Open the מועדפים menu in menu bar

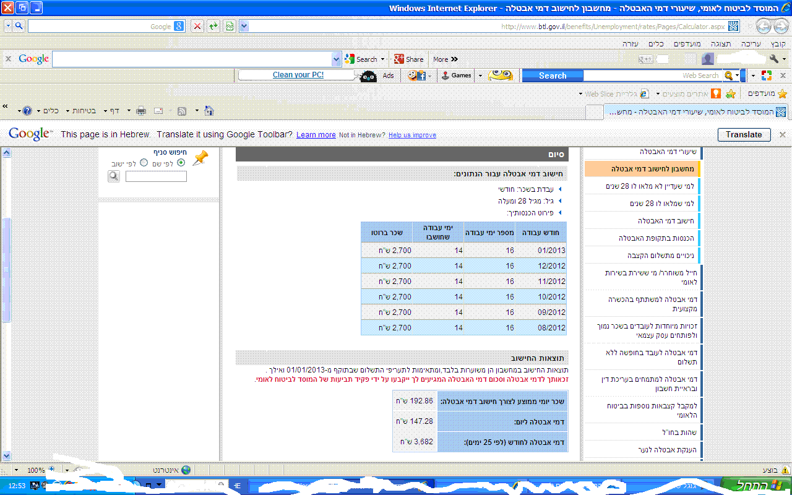[x=687, y=44]
